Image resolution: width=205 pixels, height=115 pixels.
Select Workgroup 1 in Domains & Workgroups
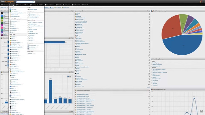tap(14, 30)
